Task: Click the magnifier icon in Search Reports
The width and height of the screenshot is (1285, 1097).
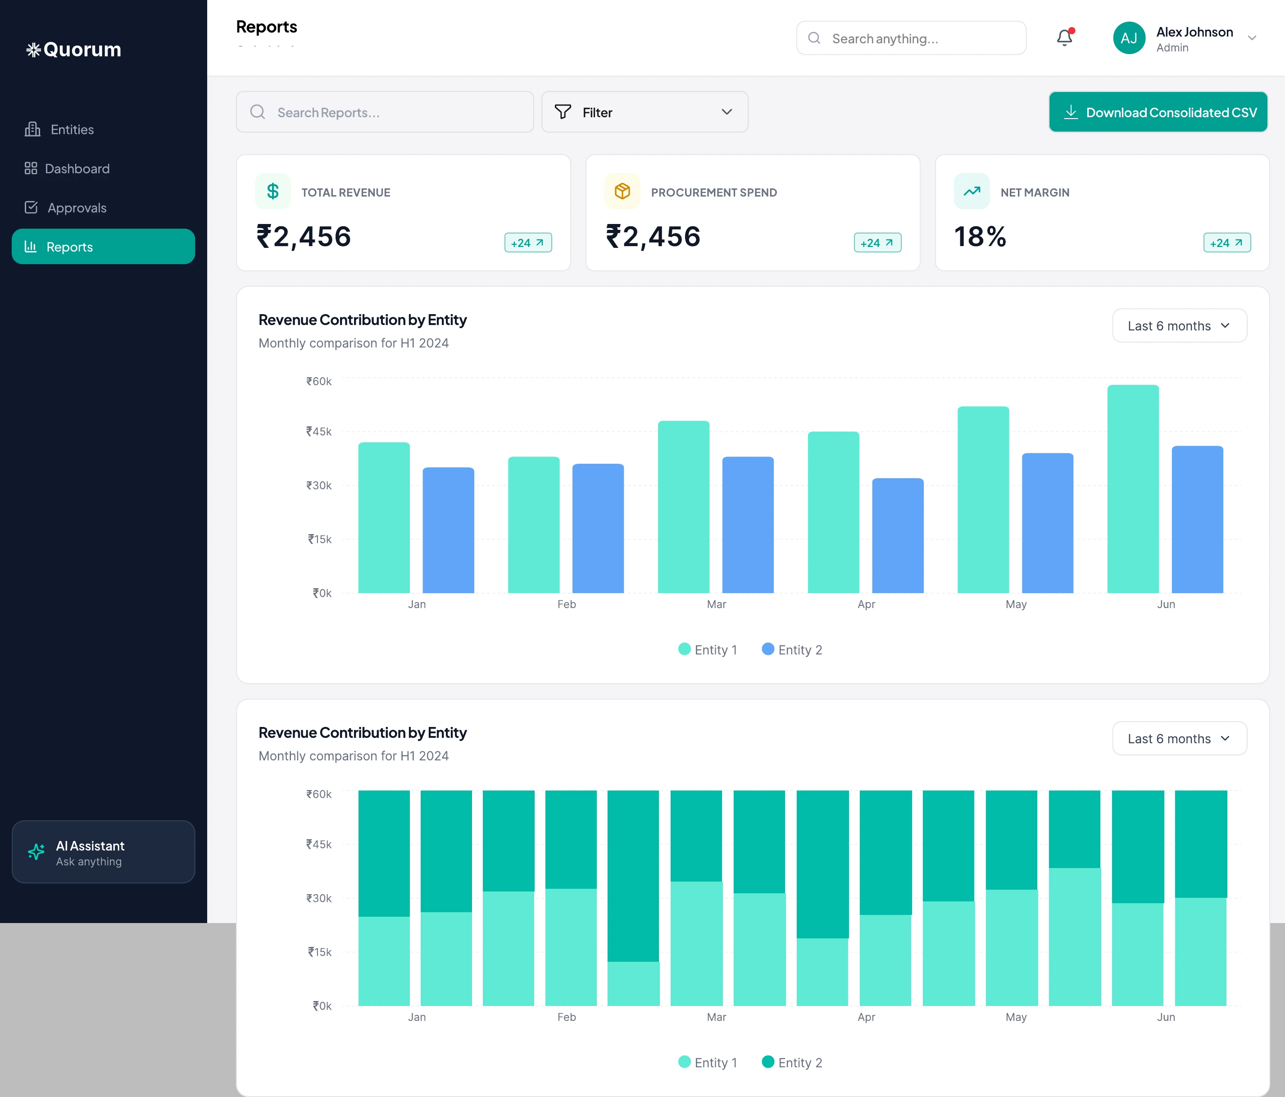Action: click(x=257, y=112)
